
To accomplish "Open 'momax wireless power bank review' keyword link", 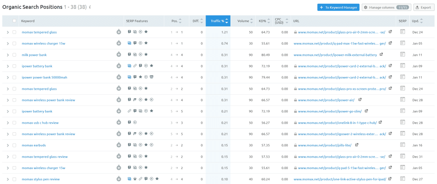I will (48, 100).
